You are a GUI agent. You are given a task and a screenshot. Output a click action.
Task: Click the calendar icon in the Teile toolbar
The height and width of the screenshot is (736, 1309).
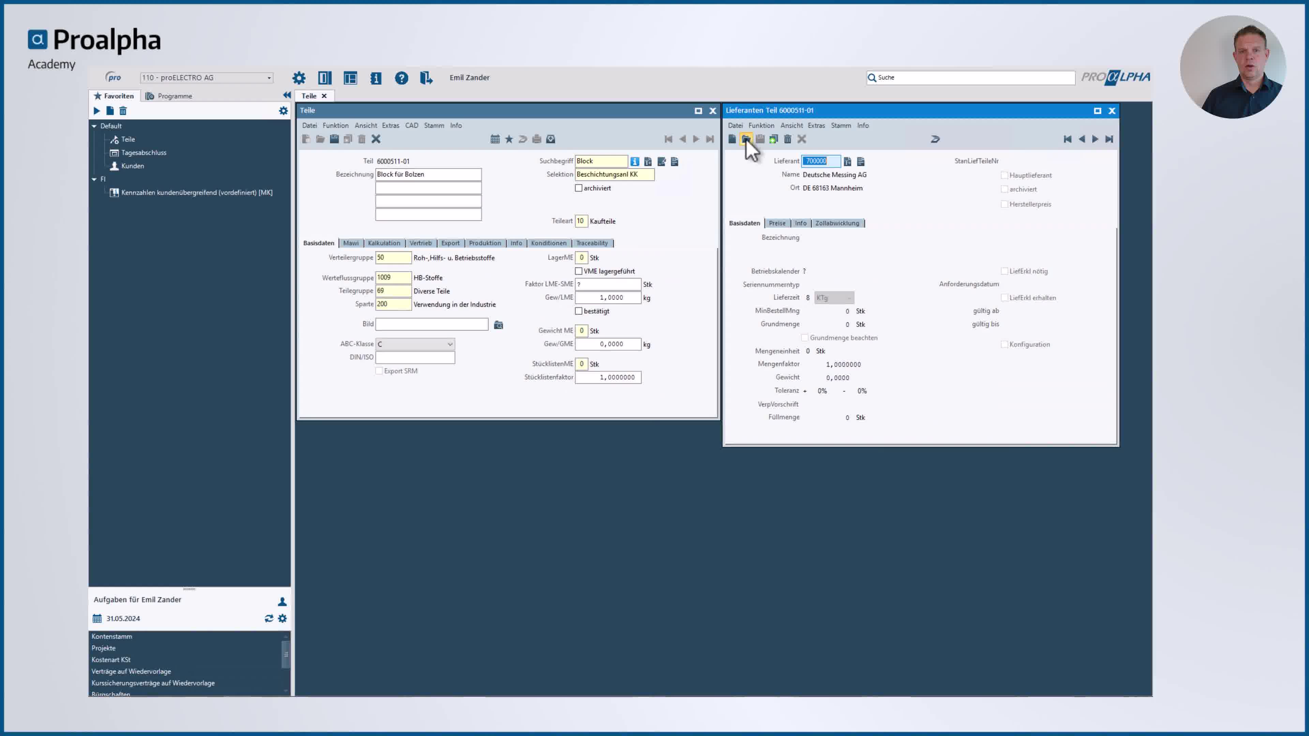pos(495,139)
